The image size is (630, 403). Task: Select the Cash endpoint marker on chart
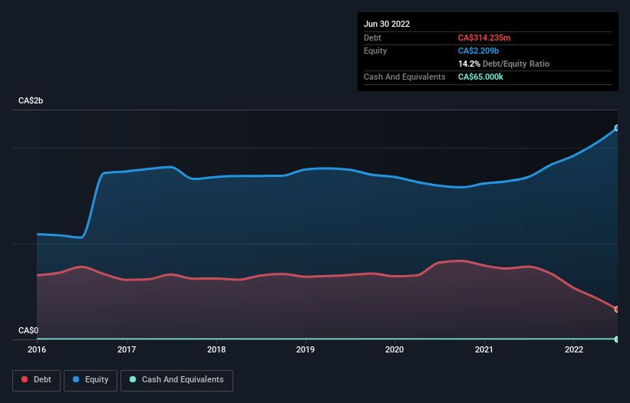[617, 339]
